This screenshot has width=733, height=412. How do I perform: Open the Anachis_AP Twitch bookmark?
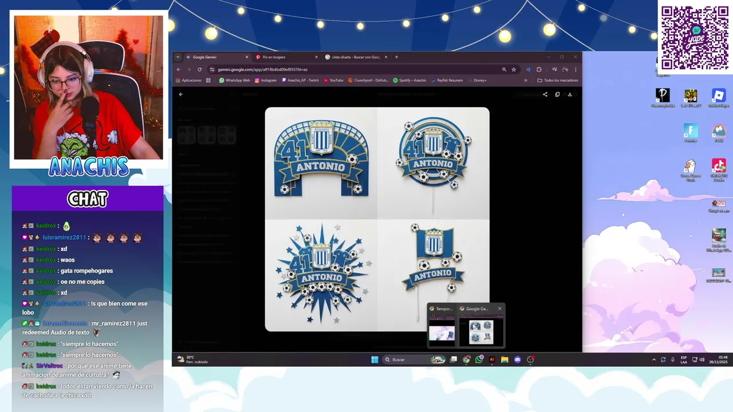[x=300, y=80]
